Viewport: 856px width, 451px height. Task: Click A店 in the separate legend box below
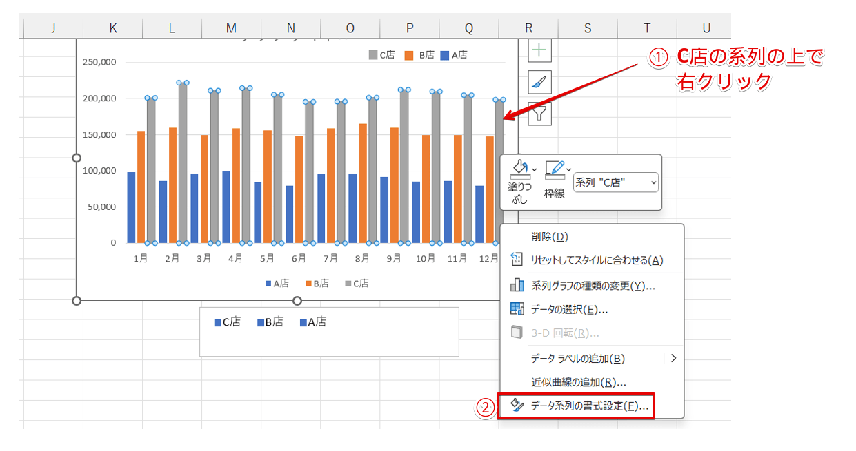(313, 322)
